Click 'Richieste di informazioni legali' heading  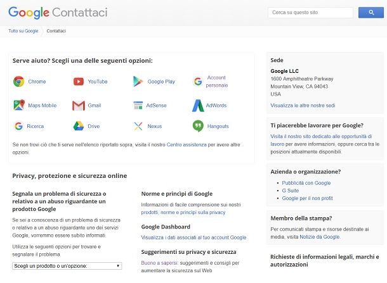pos(325,261)
